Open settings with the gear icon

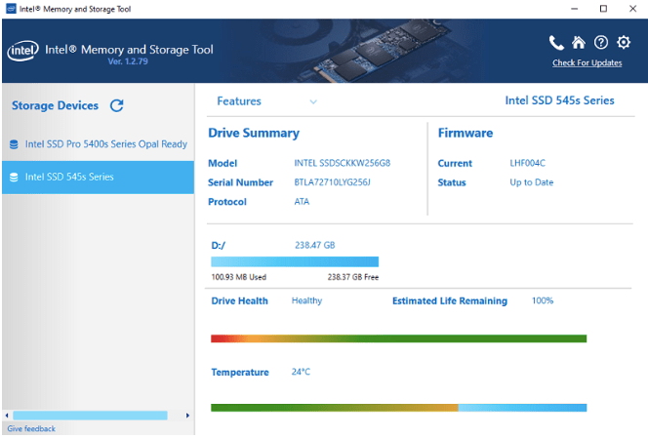tap(624, 42)
